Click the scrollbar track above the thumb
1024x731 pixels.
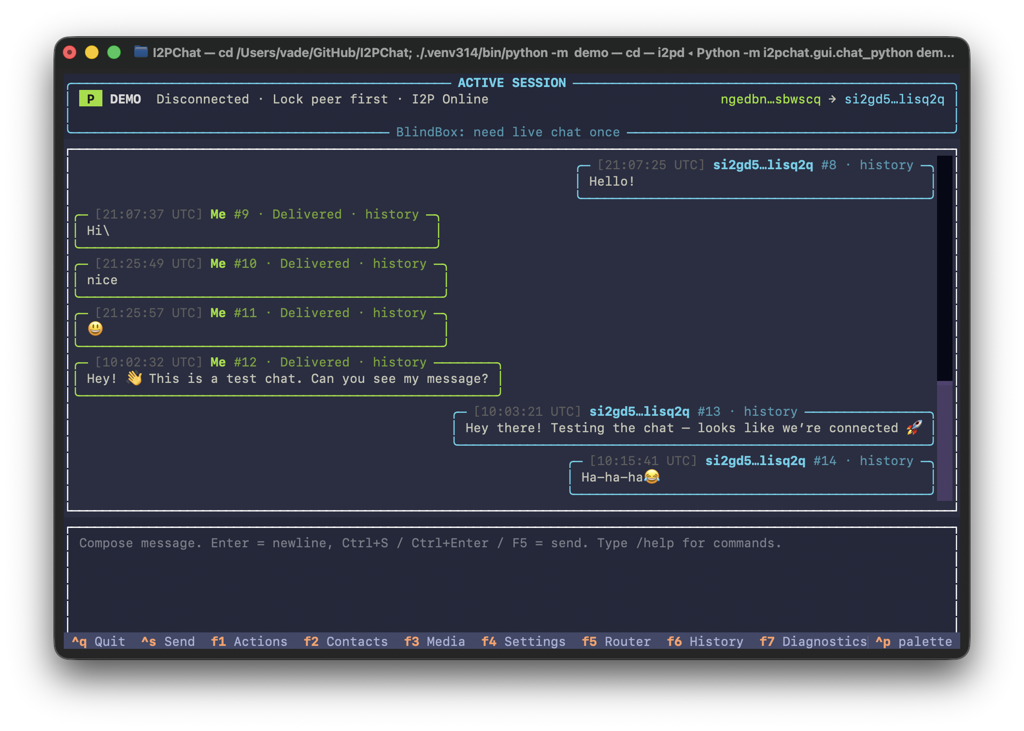[x=944, y=268]
